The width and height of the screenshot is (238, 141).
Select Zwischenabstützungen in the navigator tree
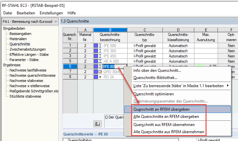coord(28,49)
